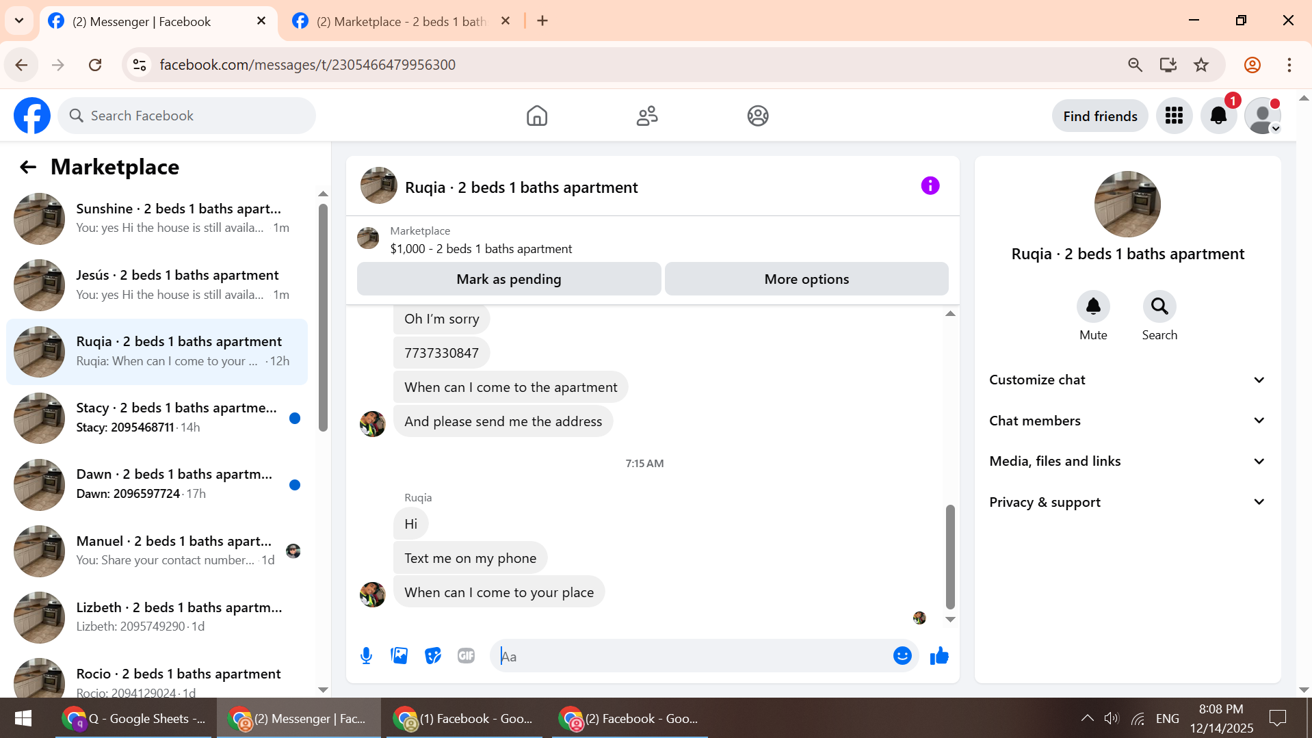This screenshot has width=1312, height=738.
Task: Open the Groups icon in top navigation
Action: click(758, 116)
